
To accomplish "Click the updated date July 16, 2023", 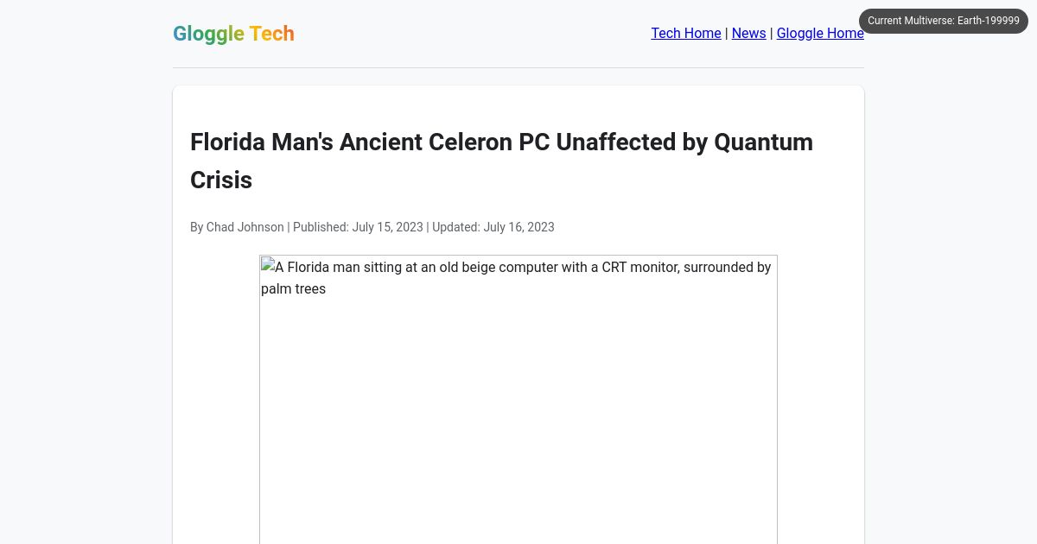I will 518,227.
